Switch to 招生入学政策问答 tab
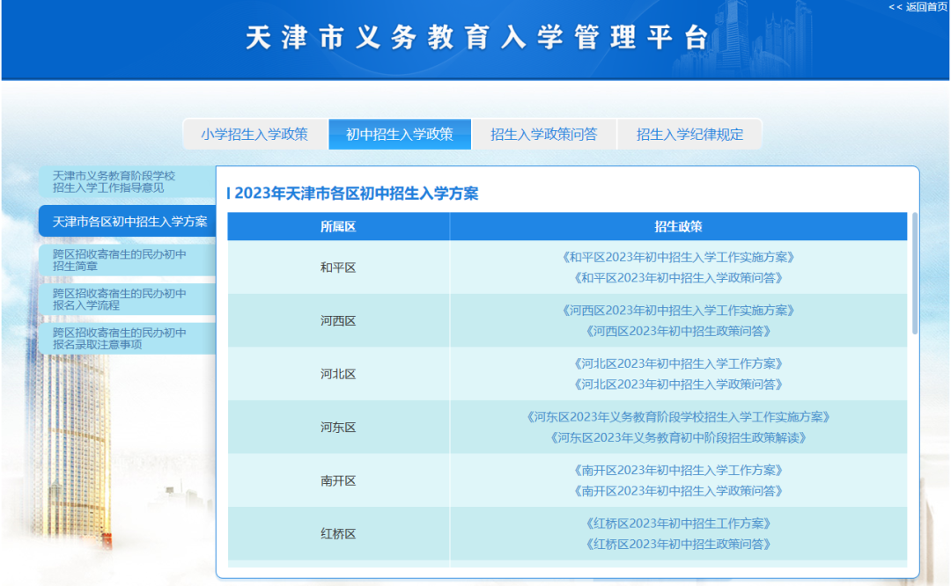The image size is (951, 586). [544, 134]
